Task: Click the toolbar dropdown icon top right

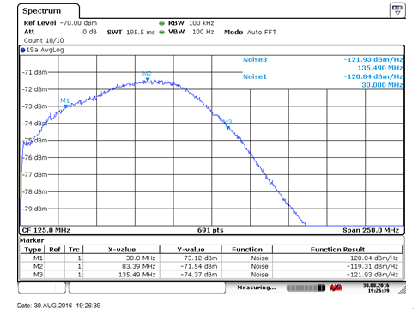Action: (397, 10)
